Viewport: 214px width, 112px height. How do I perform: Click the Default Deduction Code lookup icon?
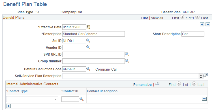[x=88, y=69]
